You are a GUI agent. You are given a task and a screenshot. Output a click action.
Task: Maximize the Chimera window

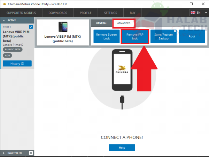click(x=191, y=4)
